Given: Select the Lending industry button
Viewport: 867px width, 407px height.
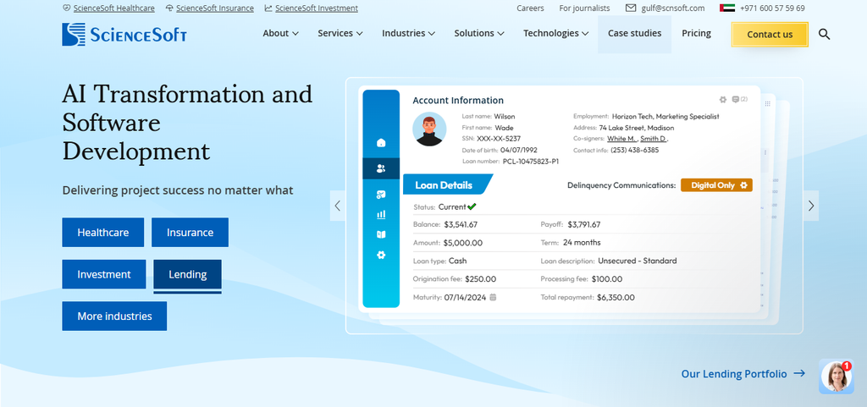Looking at the screenshot, I should coord(187,274).
